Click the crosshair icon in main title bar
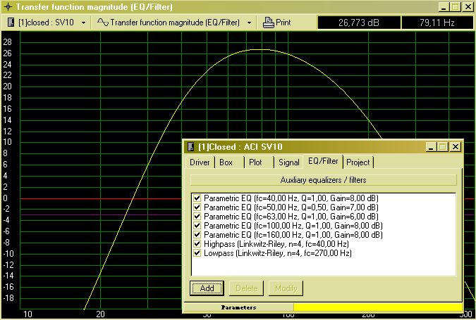This screenshot has width=476, height=320. pos(8,6)
